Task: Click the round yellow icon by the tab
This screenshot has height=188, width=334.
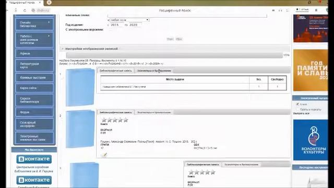Action: [49, 3]
